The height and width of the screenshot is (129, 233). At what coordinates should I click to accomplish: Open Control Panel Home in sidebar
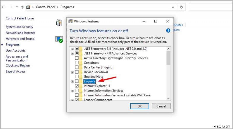tap(20, 18)
